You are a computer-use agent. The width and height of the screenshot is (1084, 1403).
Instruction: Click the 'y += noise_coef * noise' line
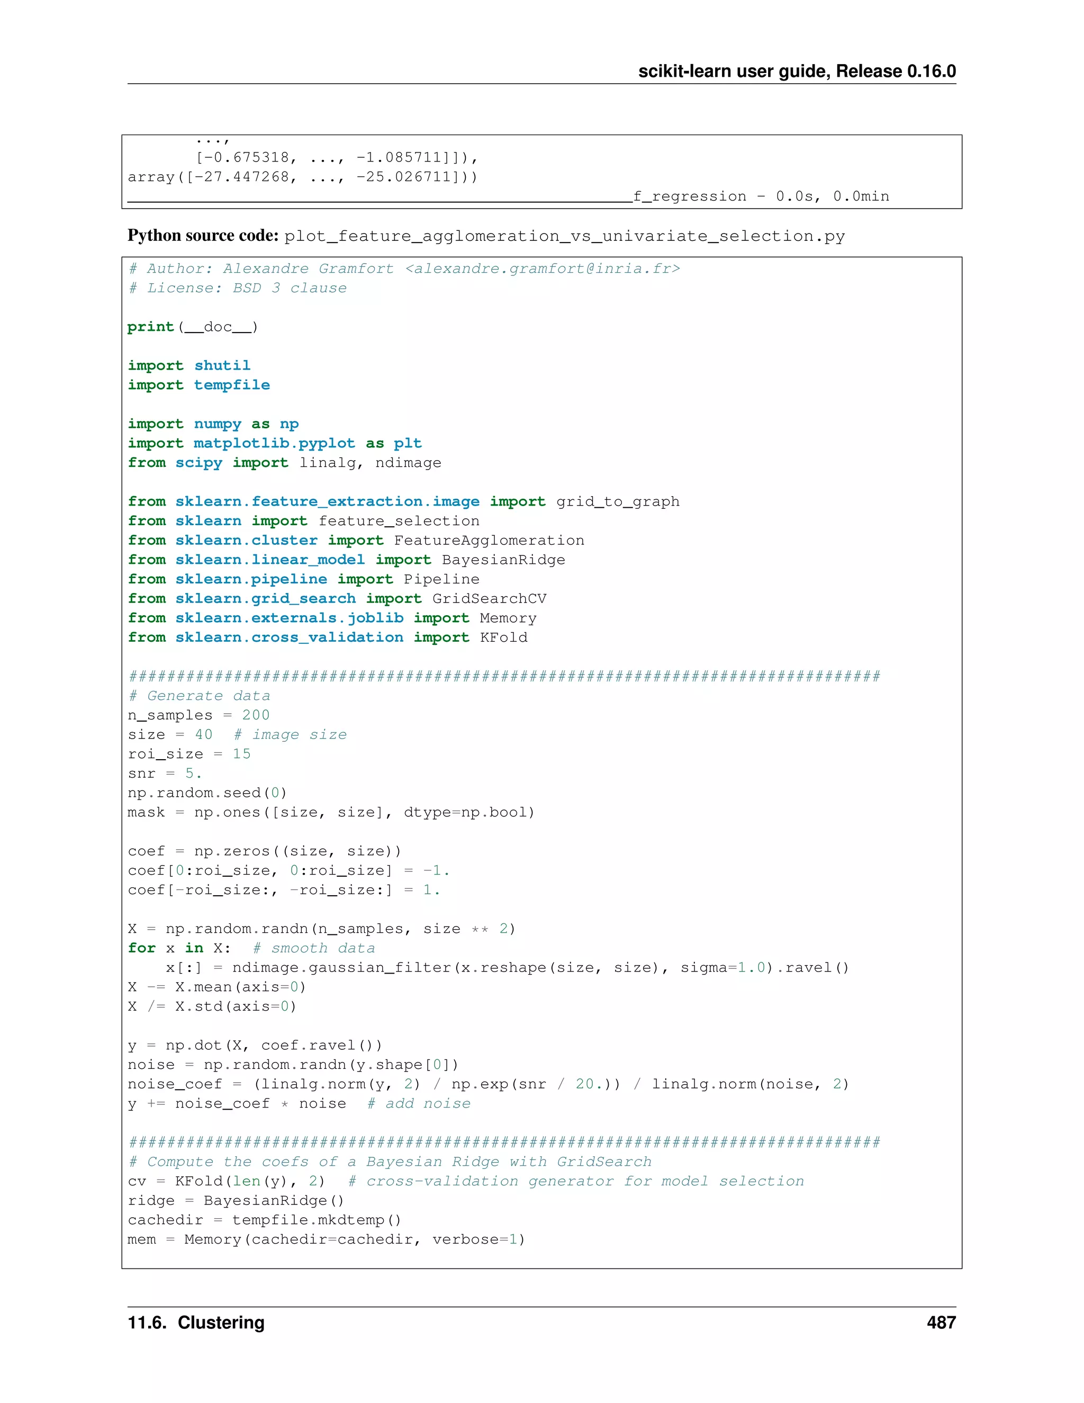tap(299, 1103)
